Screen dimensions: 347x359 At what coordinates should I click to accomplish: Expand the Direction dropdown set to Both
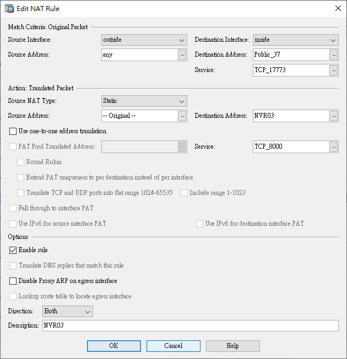68,311
